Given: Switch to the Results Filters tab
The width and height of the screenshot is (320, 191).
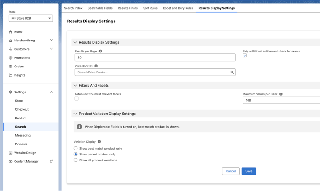Looking at the screenshot, I should pyautogui.click(x=128, y=8).
